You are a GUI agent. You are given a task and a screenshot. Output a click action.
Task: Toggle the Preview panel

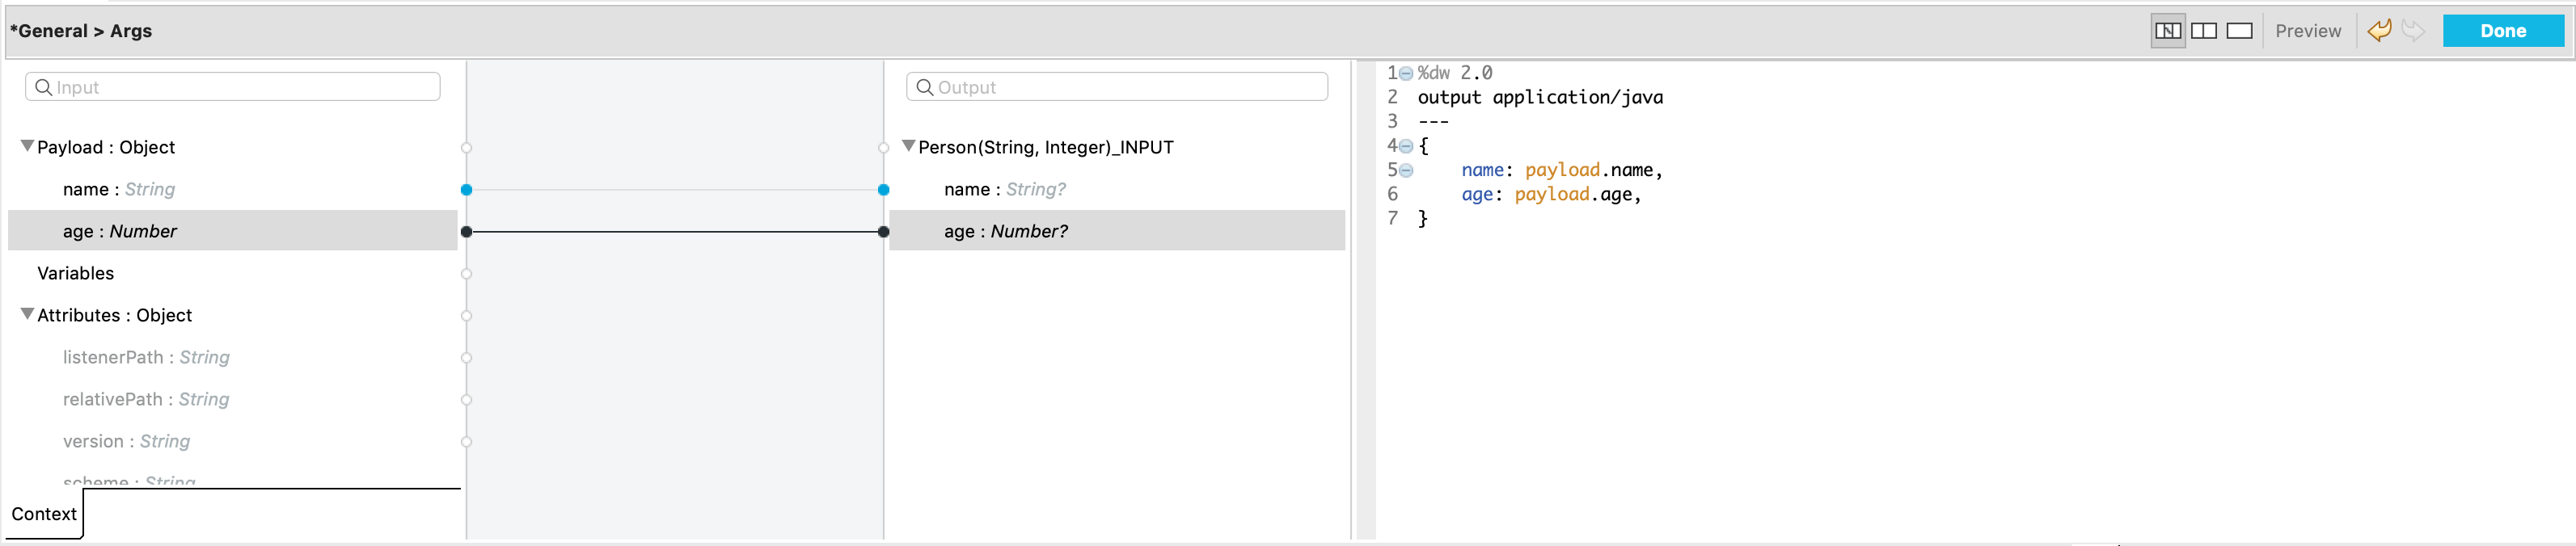[2307, 31]
